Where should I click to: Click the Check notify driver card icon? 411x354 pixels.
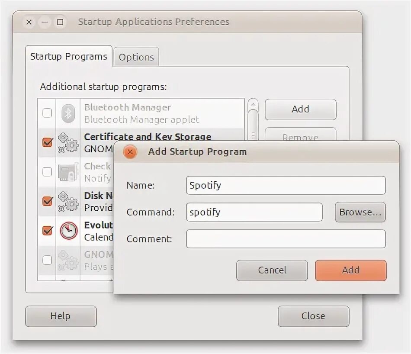point(68,172)
